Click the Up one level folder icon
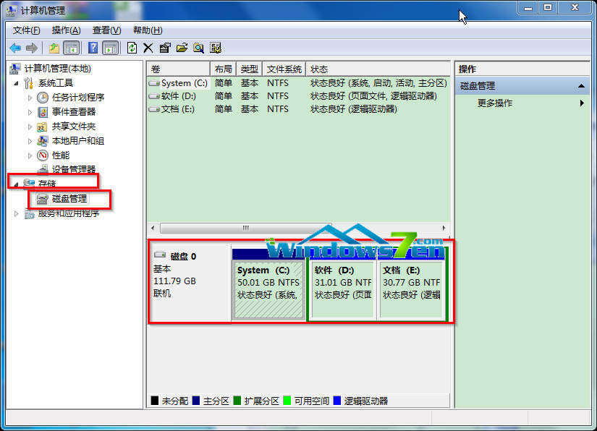 54,48
